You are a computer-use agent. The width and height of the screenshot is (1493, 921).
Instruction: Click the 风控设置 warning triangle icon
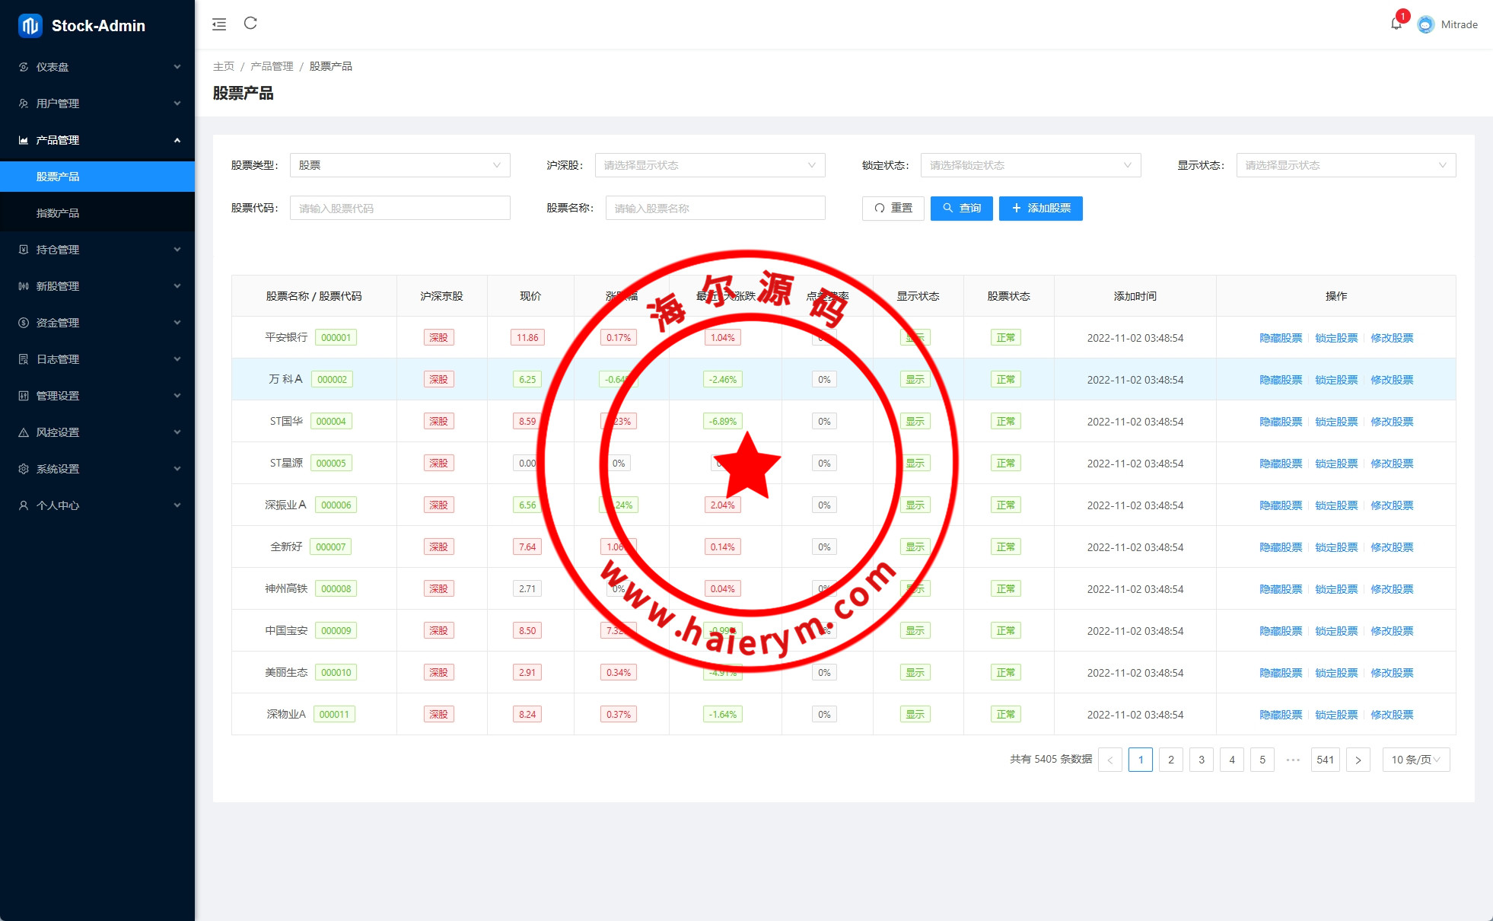pyautogui.click(x=24, y=432)
